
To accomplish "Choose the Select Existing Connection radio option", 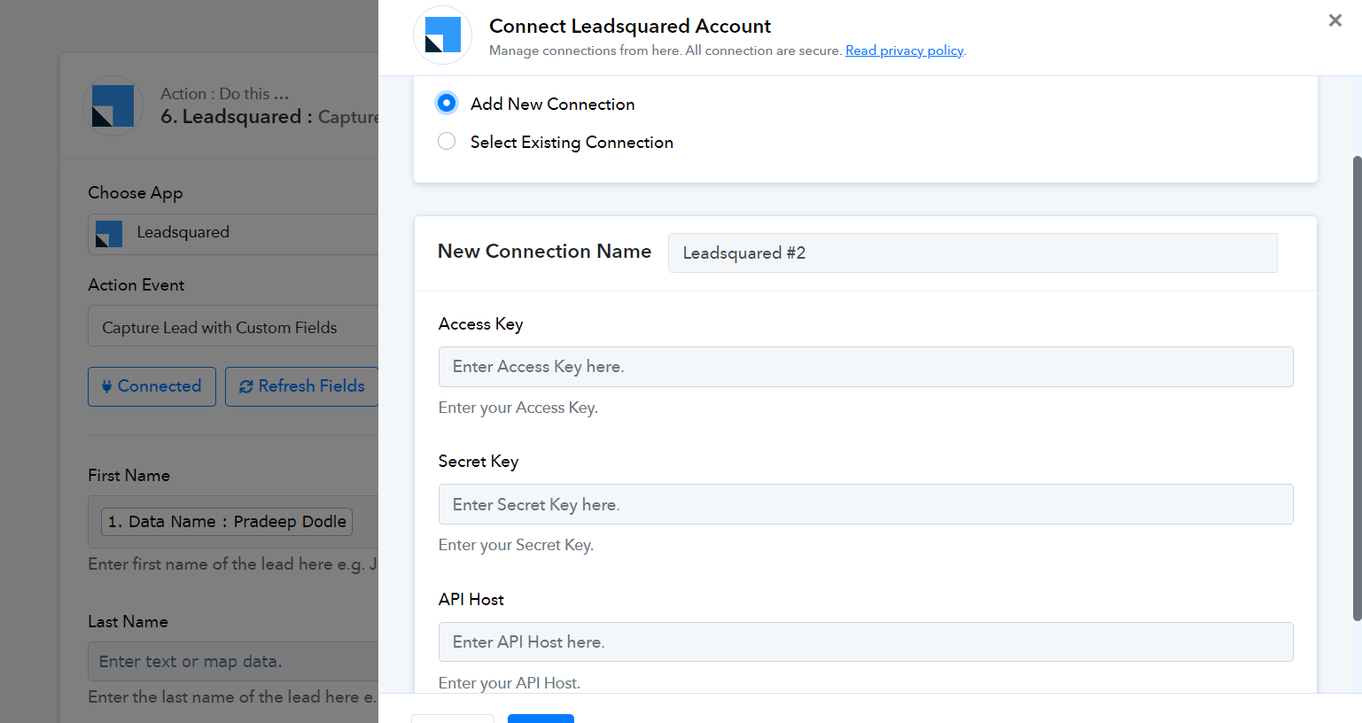I will [x=447, y=142].
